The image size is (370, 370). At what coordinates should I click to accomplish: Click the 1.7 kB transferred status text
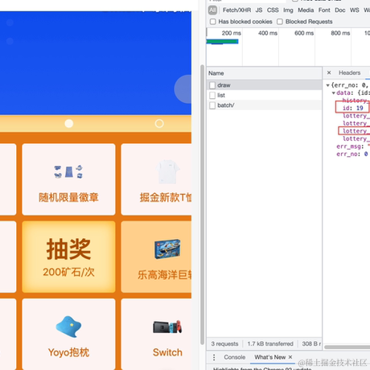coord(270,344)
